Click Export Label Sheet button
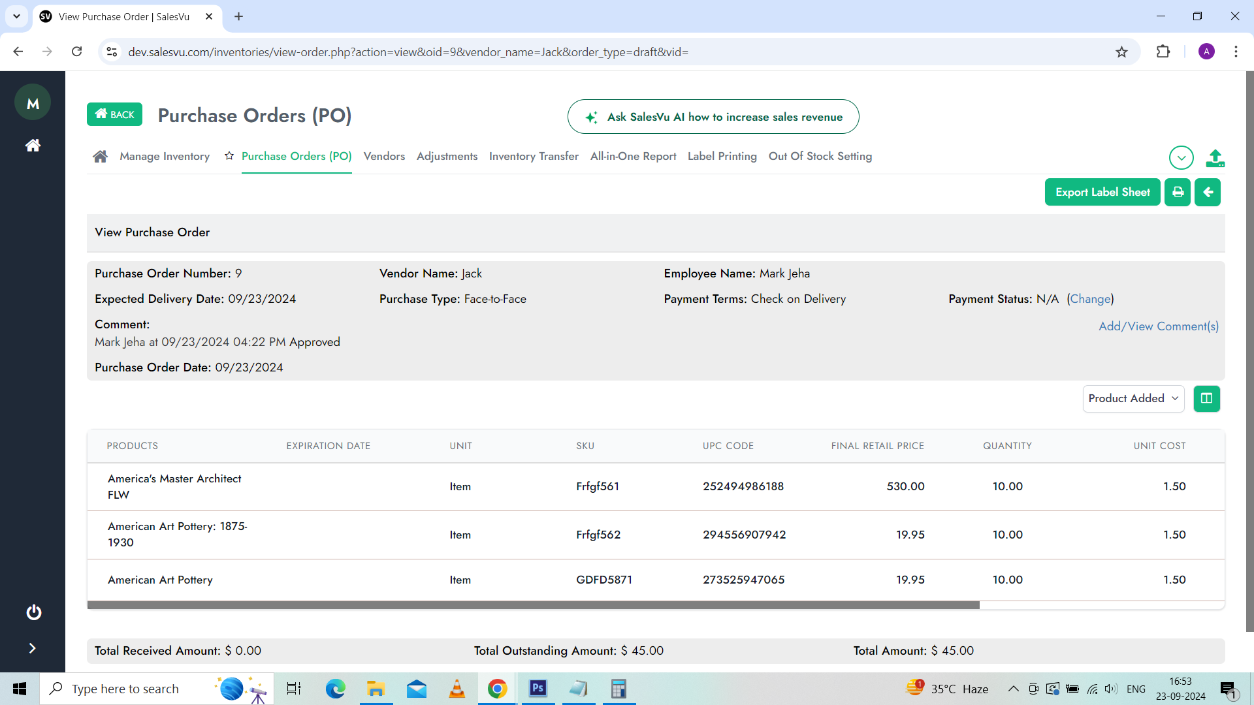This screenshot has height=705, width=1254. pos(1102,192)
